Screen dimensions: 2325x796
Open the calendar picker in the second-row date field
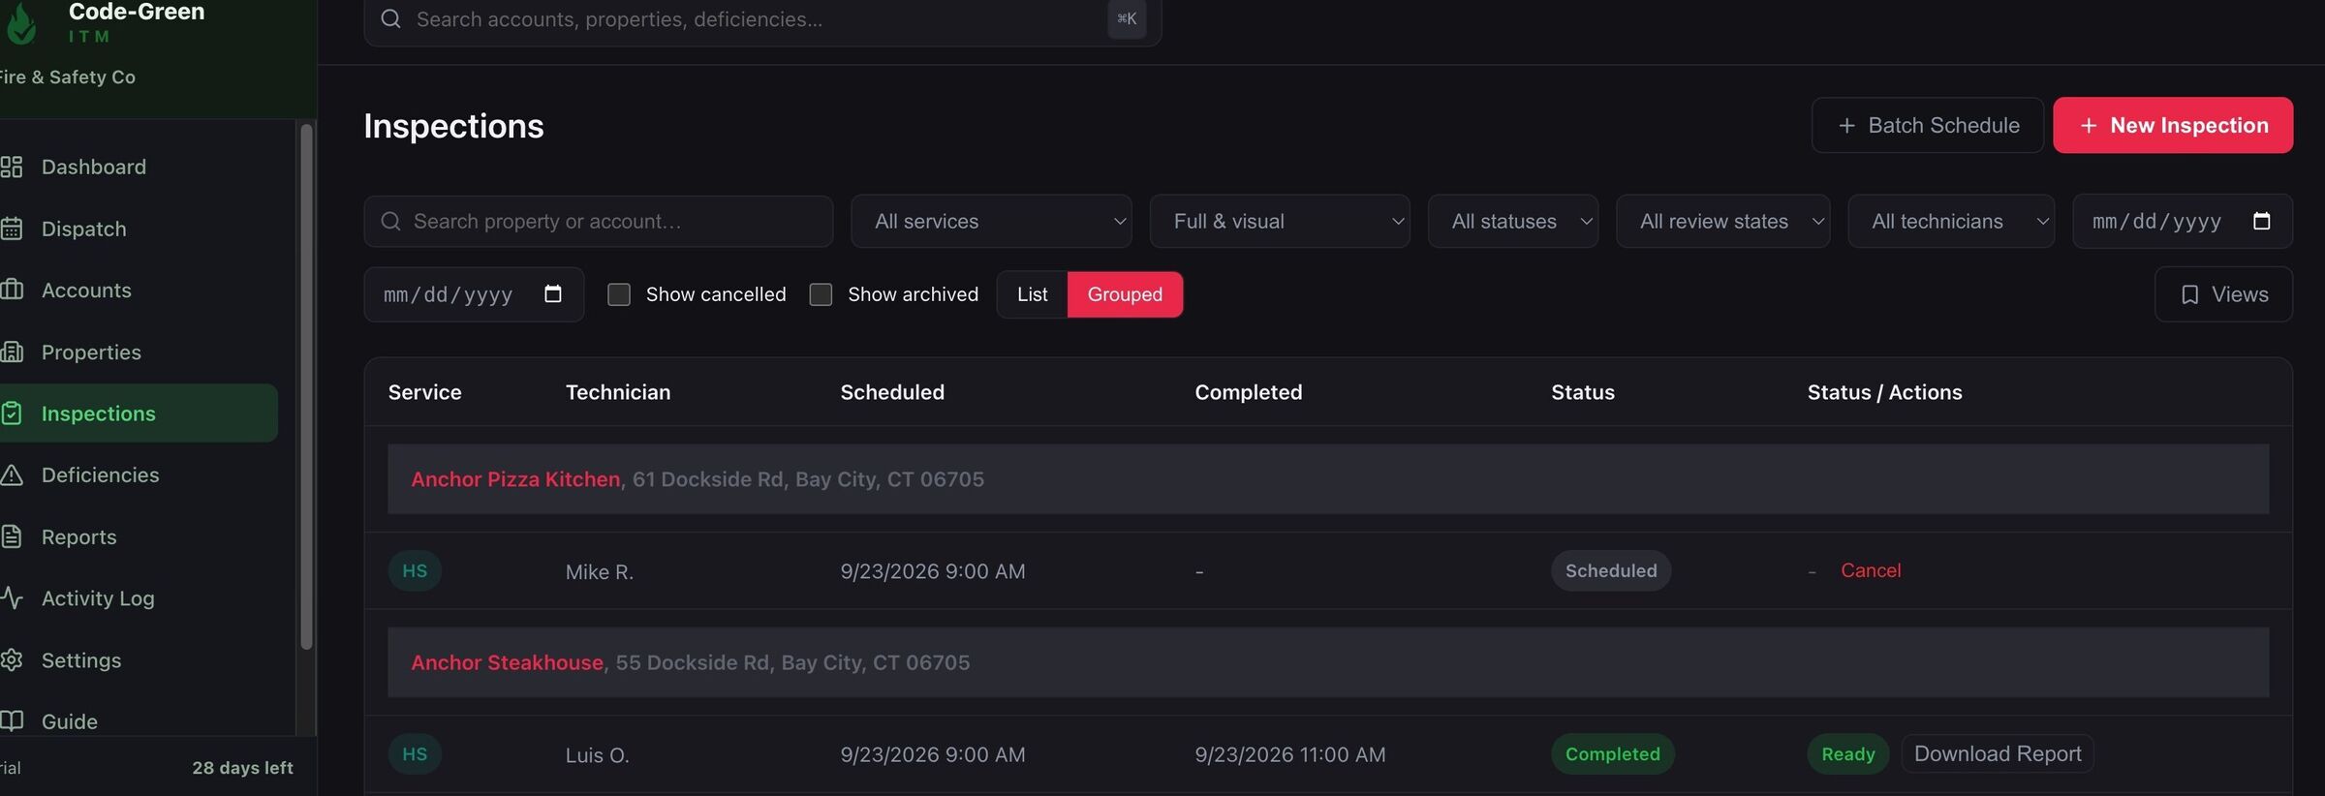[553, 294]
